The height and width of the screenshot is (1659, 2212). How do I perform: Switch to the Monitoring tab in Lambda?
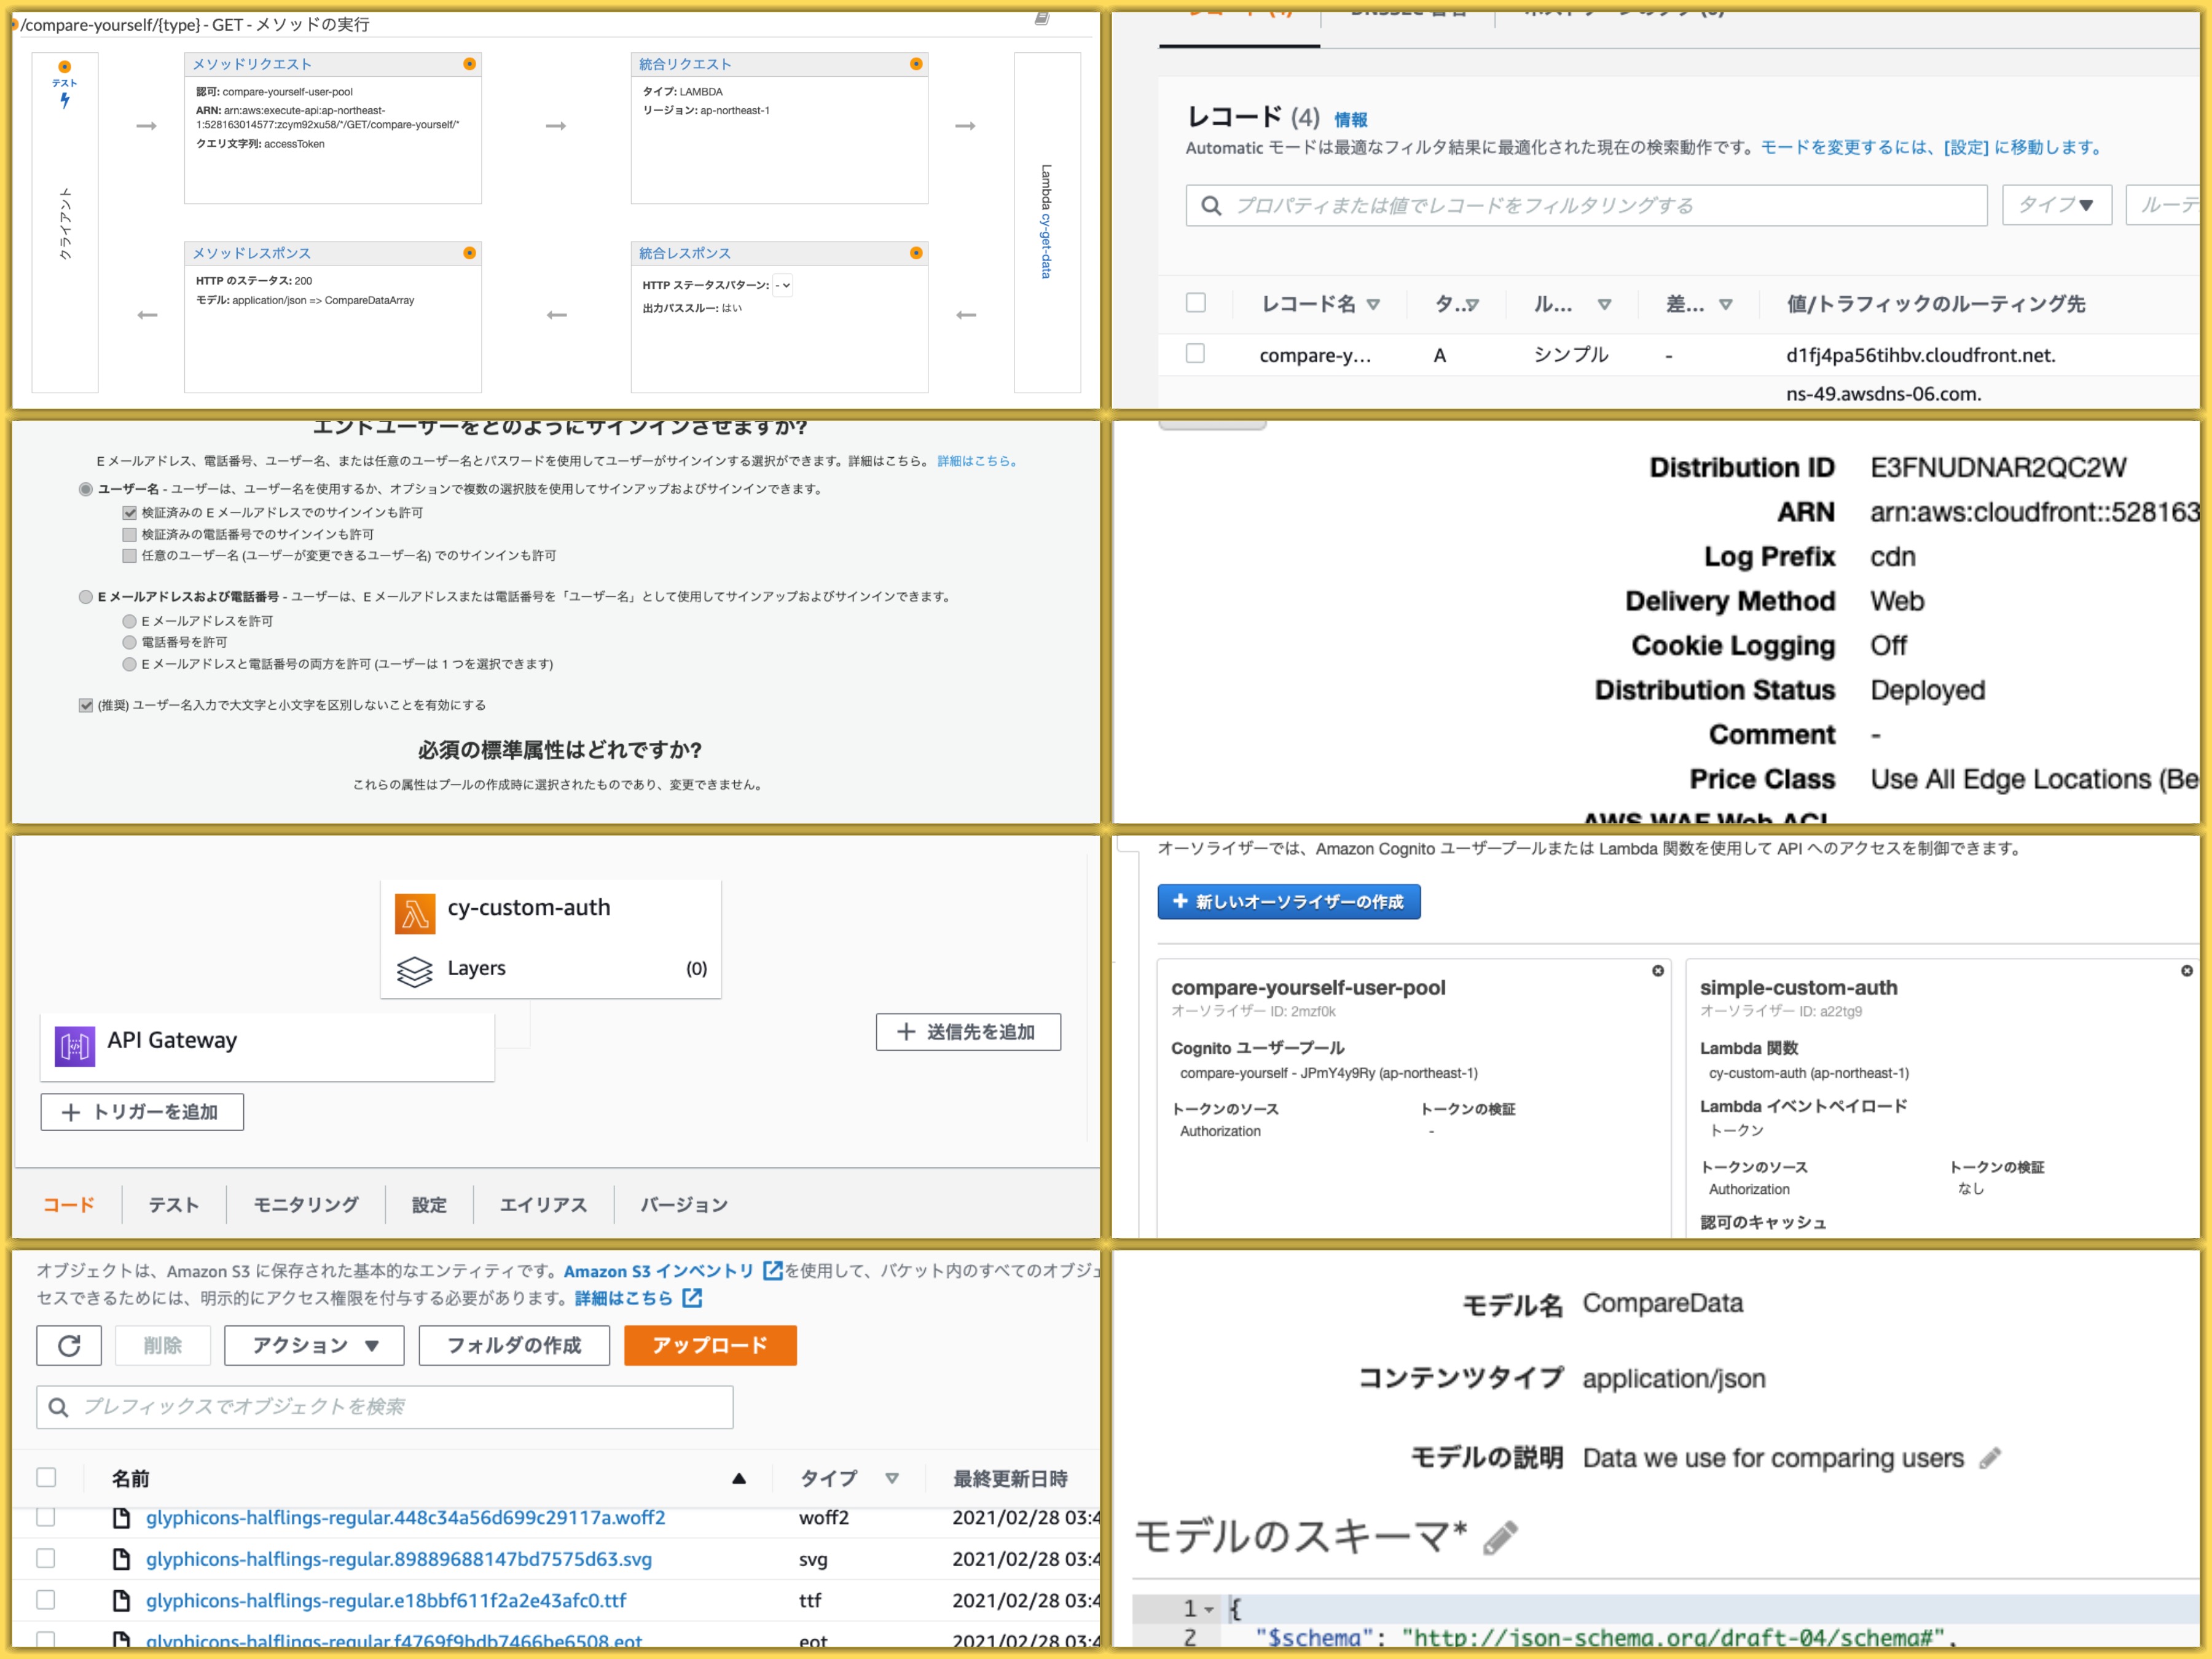pyautogui.click(x=305, y=1204)
